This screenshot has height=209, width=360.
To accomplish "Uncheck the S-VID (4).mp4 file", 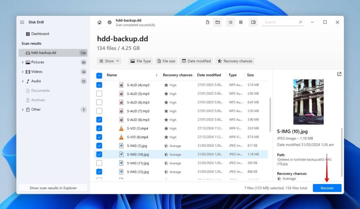I will pos(99,128).
